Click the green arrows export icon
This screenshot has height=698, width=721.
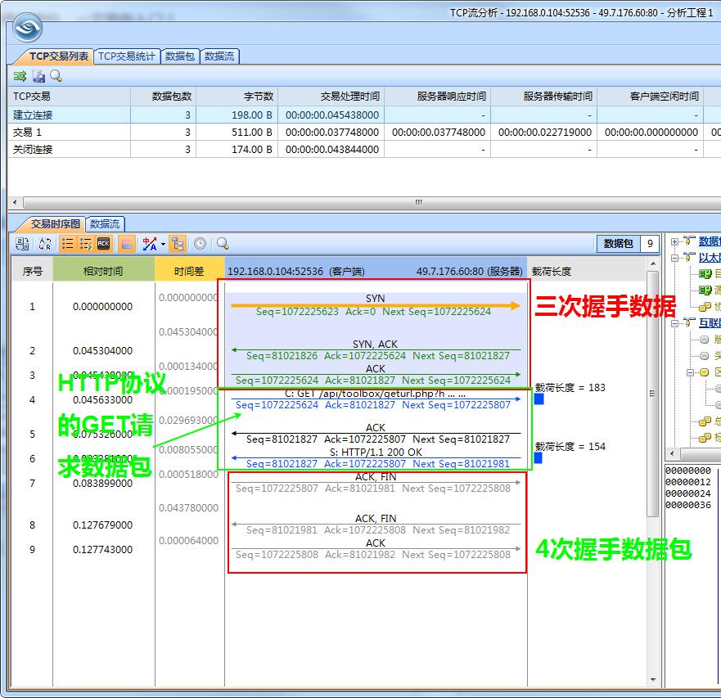click(20, 74)
